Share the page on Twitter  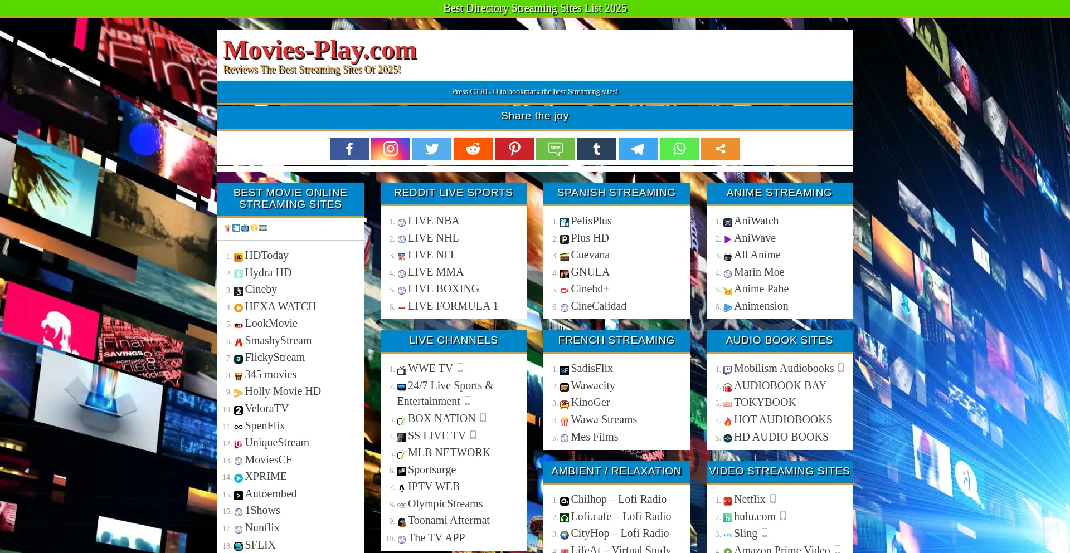pyautogui.click(x=432, y=149)
